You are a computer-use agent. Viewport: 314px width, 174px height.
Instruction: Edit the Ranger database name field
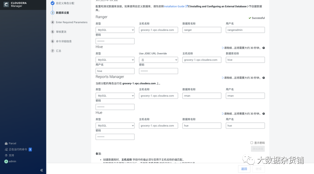click(x=202, y=30)
